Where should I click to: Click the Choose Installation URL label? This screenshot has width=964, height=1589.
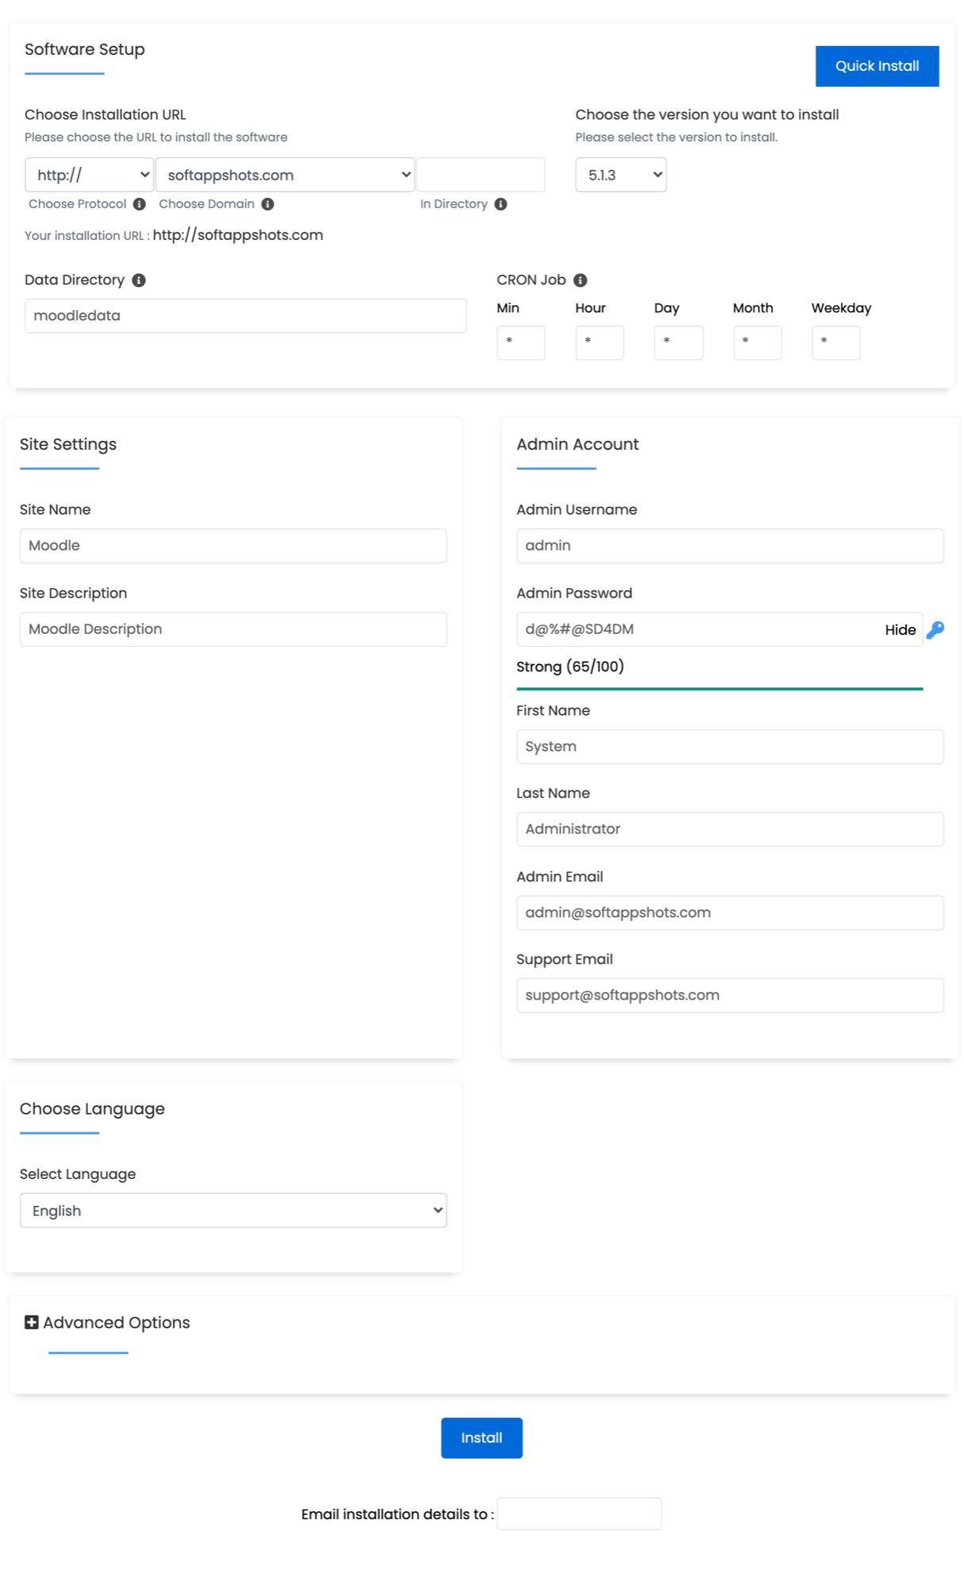(x=106, y=114)
